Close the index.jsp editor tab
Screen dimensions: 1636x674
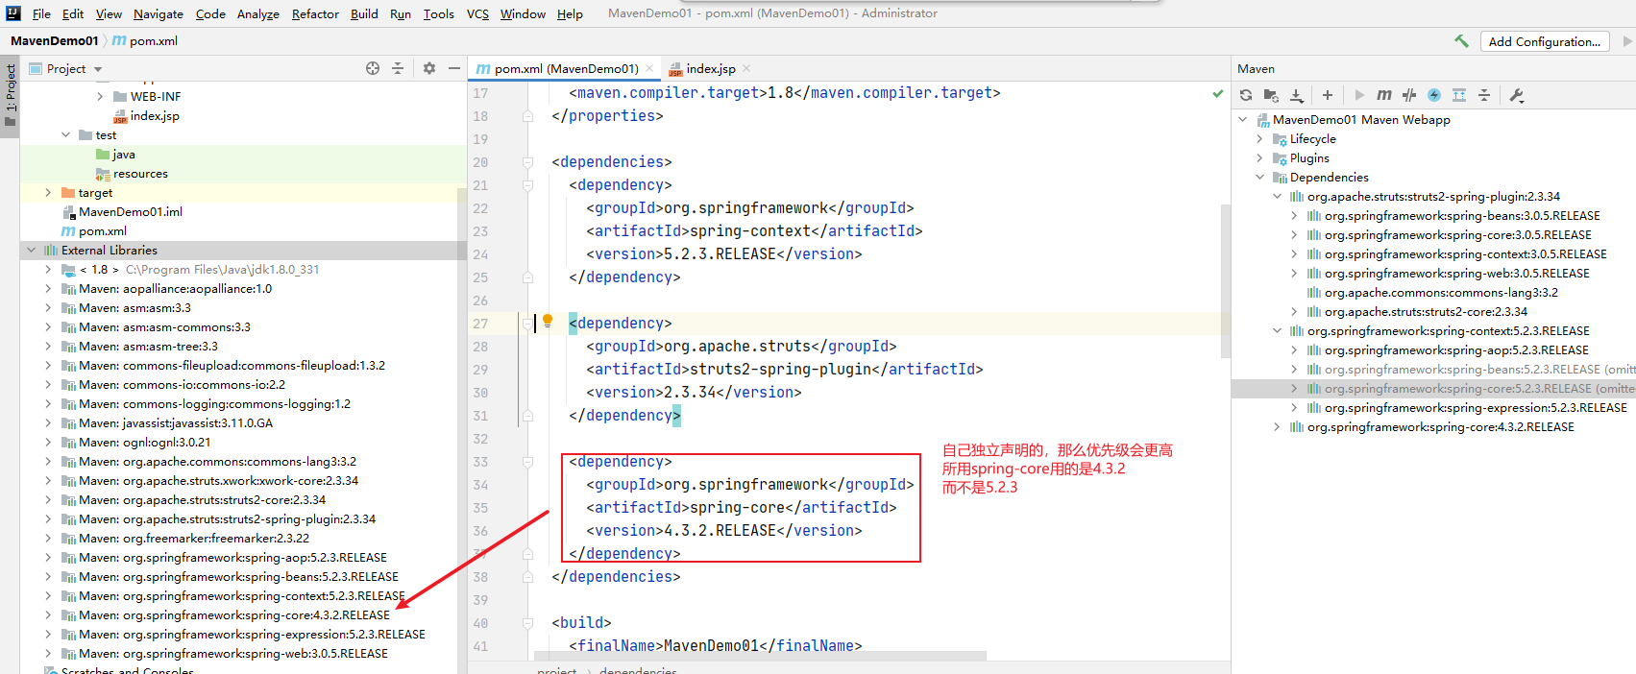pyautogui.click(x=746, y=68)
